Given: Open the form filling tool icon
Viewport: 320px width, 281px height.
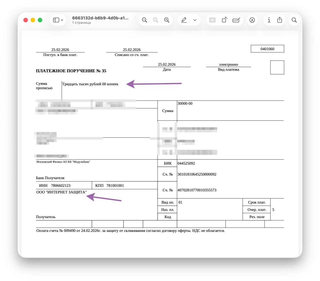Looking at the screenshot, I should pos(236,20).
